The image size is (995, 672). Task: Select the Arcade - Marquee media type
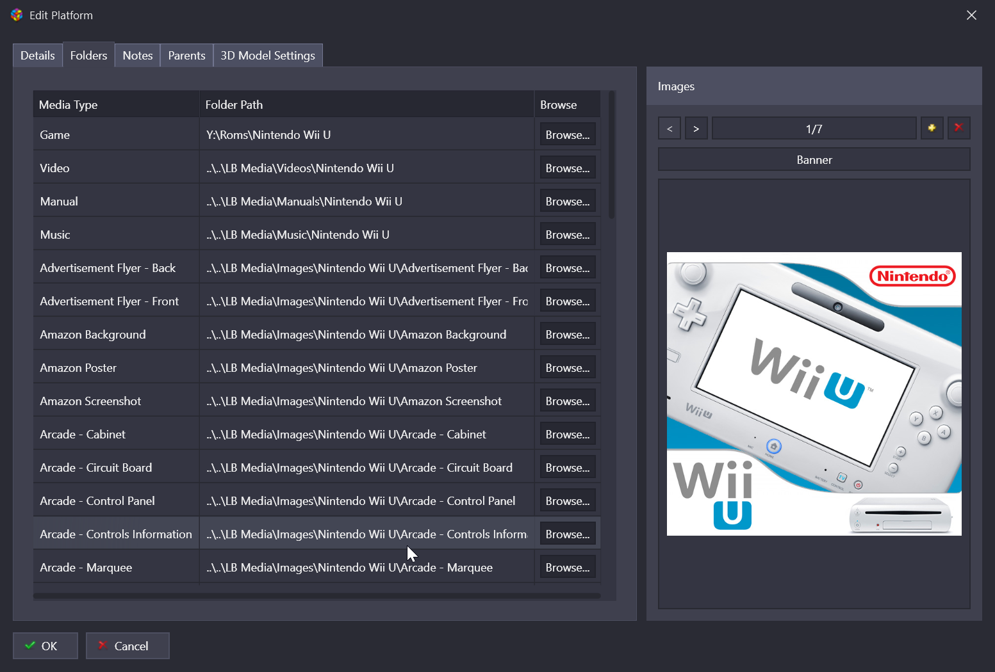point(116,567)
